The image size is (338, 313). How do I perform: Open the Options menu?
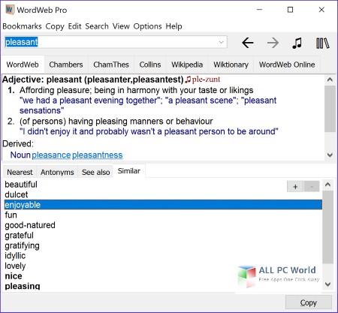[147, 26]
